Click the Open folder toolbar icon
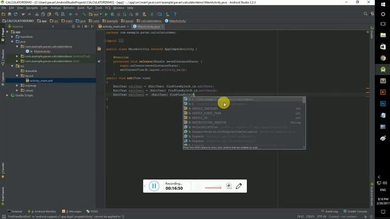This screenshot has height=219, width=390. pos(4,15)
